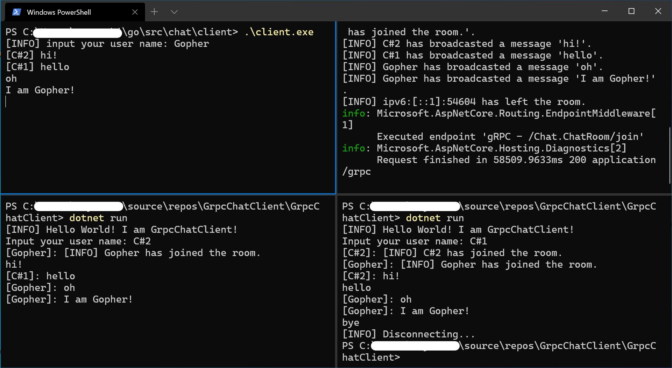This screenshot has width=672, height=368.
Task: Click the '[INFO] Disconnecting...' line
Action: pos(408,334)
